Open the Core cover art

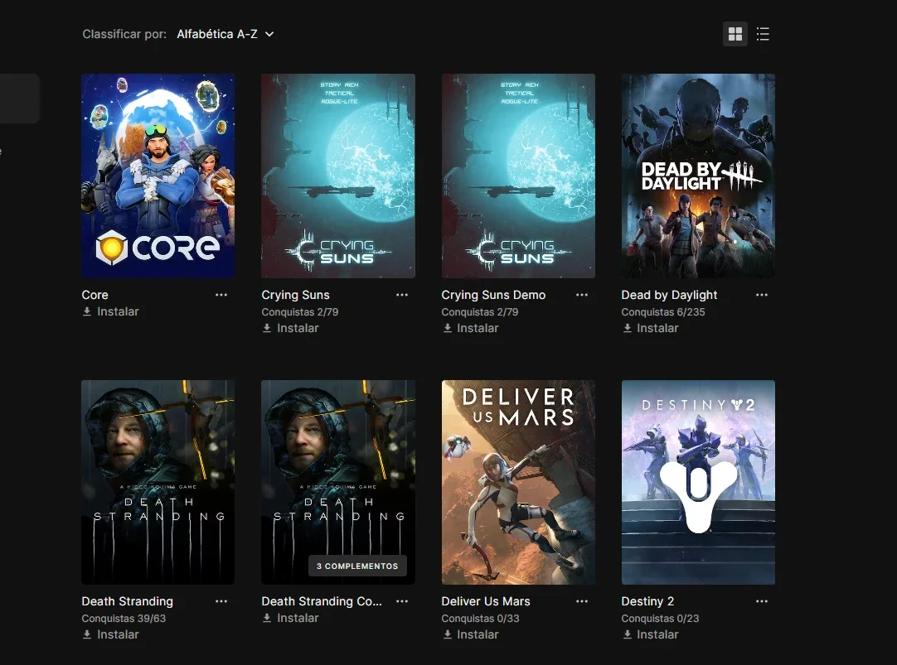pos(158,176)
